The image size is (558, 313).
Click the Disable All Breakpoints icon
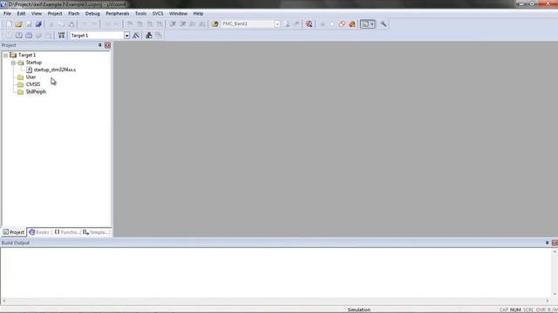pyautogui.click(x=342, y=24)
